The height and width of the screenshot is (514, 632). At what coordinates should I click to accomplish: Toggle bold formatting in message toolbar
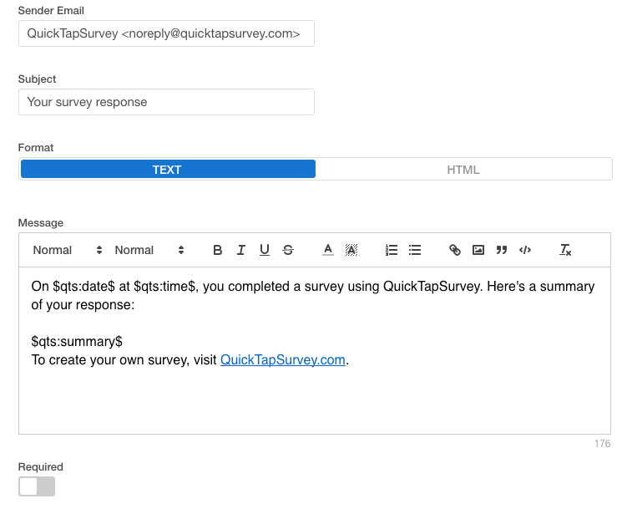(218, 250)
